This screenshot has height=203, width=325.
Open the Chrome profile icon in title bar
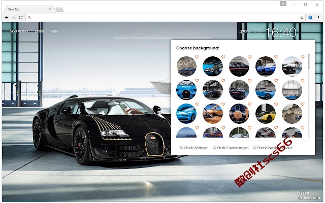coord(283,4)
